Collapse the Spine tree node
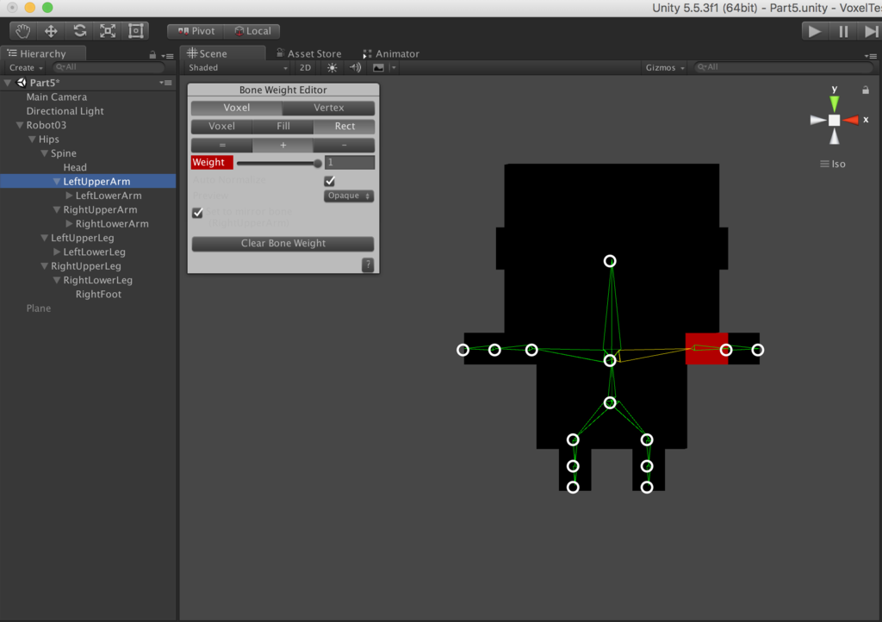 click(45, 153)
